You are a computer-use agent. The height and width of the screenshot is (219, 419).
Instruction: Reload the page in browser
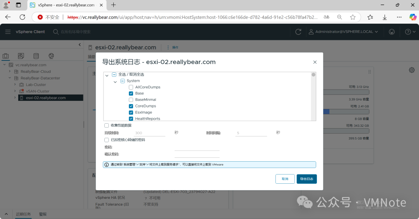(x=23, y=17)
